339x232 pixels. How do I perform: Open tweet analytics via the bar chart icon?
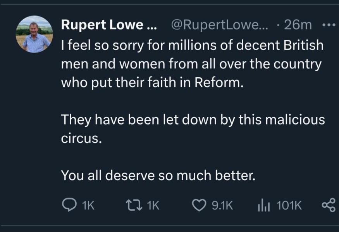click(x=264, y=205)
